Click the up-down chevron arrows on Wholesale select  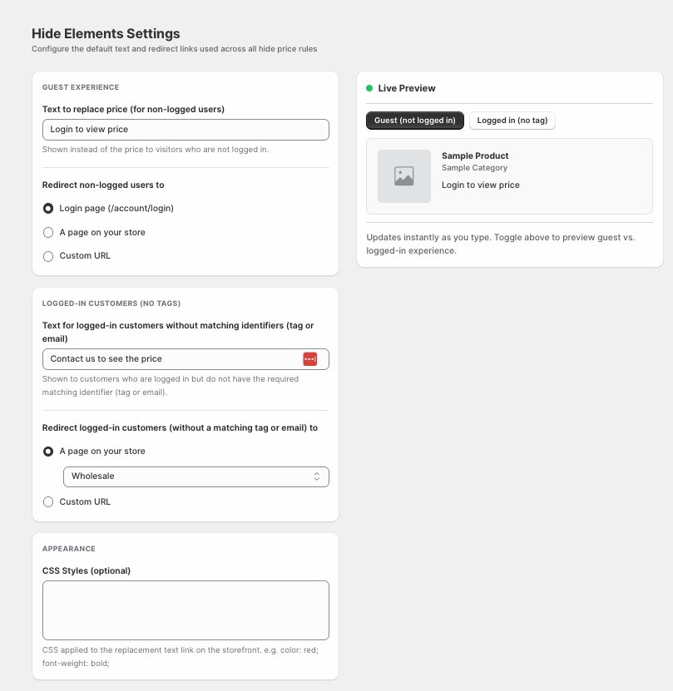[x=317, y=476]
